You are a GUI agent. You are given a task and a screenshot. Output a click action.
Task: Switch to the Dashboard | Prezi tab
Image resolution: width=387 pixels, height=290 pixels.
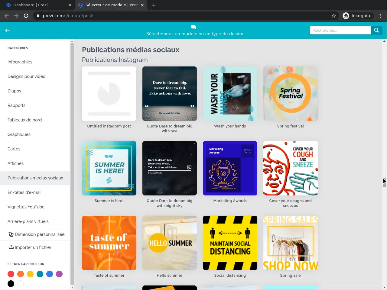pos(37,5)
